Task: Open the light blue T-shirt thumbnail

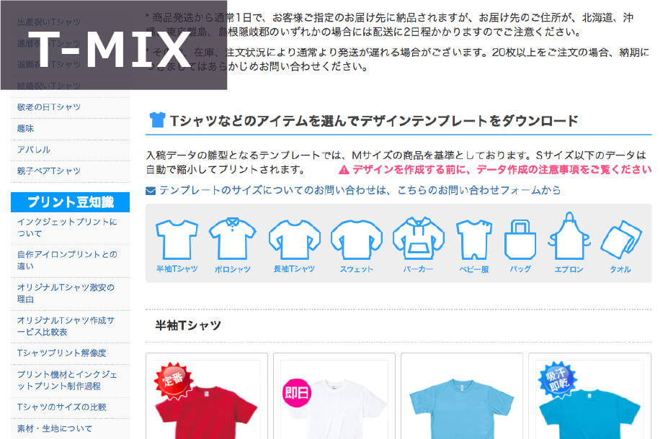Action: coord(462,399)
